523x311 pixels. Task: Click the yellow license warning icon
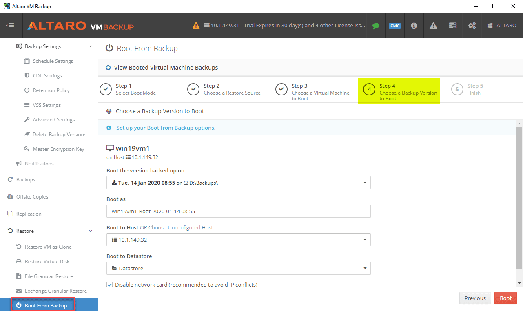click(196, 25)
